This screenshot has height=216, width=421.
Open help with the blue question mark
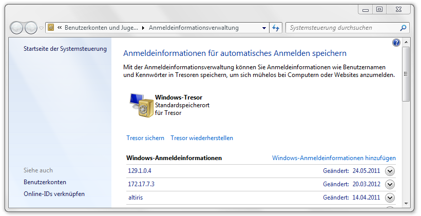click(x=396, y=43)
